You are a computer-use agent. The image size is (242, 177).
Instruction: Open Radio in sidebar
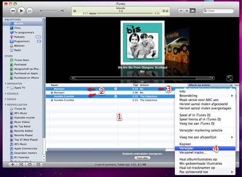pos(18,50)
